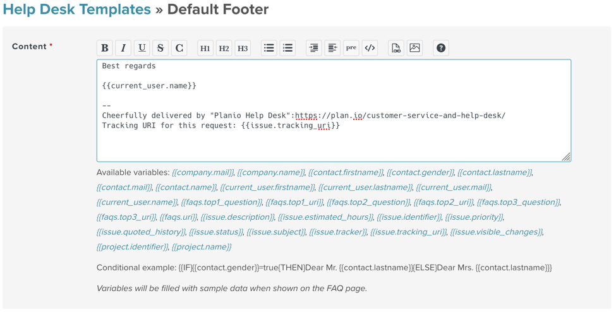Apply strikethrough with the S button
616x312 pixels.
160,48
